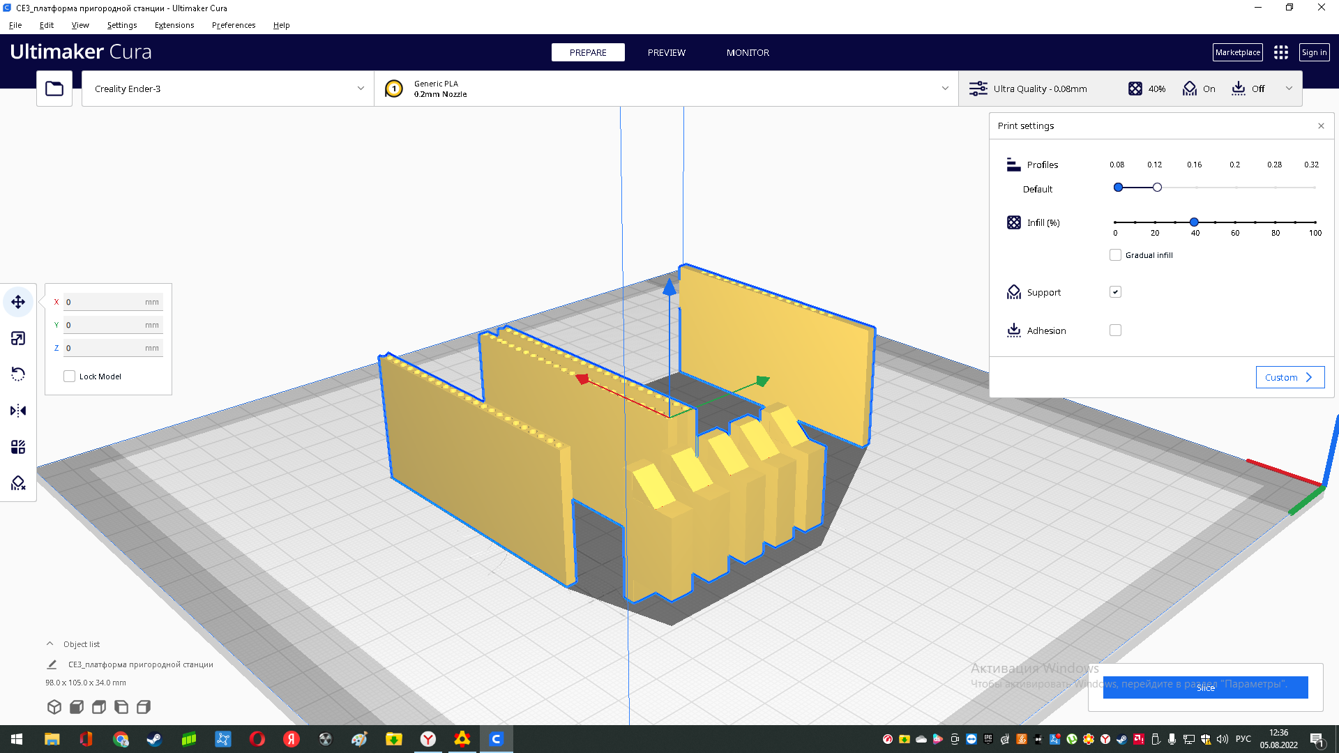Switch to the PREVIEW tab
This screenshot has height=753, width=1339.
pos(666,52)
